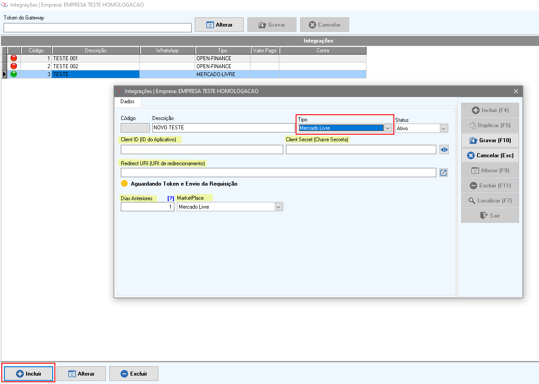Select row TESTE 002 in grid

click(x=184, y=66)
